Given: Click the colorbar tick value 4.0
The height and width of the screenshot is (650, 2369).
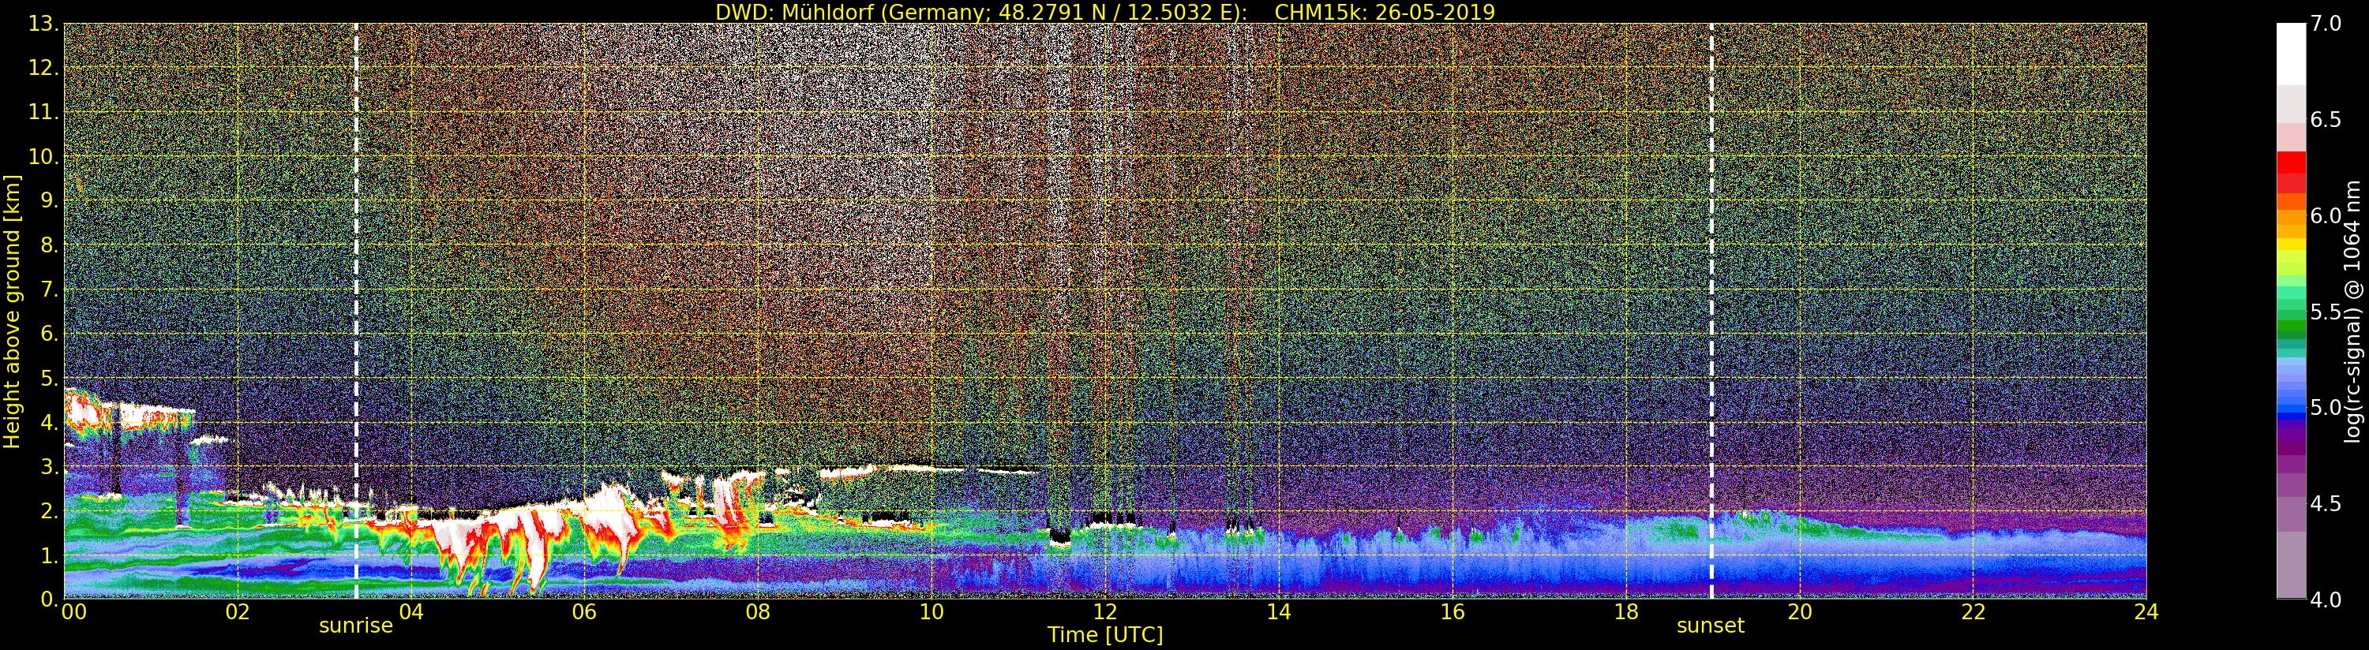Looking at the screenshot, I should point(2326,600).
